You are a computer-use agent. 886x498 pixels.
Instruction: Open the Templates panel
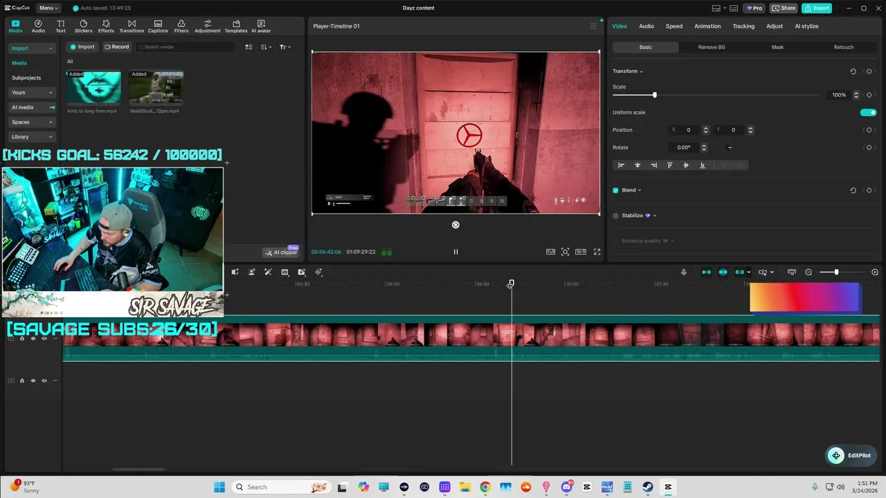tap(236, 26)
